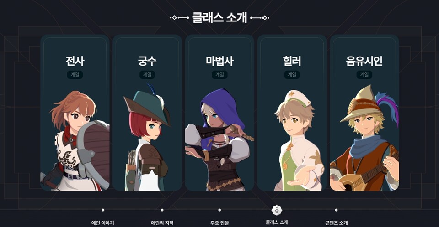
Task: Click the 클래스 소개 navigation label
Action: click(x=277, y=222)
